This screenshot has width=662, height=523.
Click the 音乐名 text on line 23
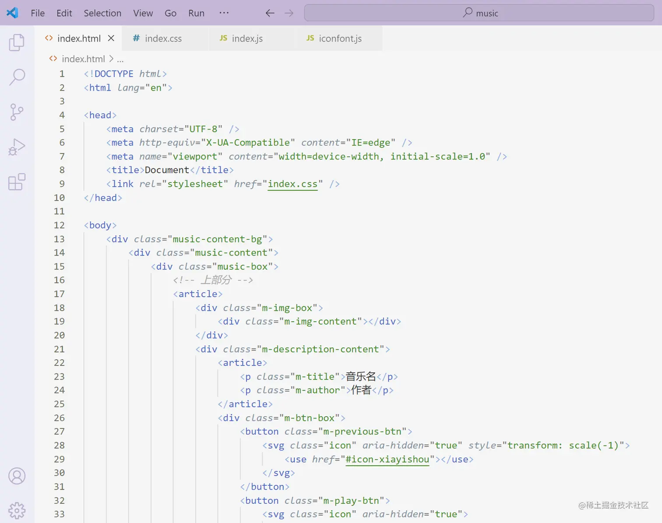click(361, 376)
